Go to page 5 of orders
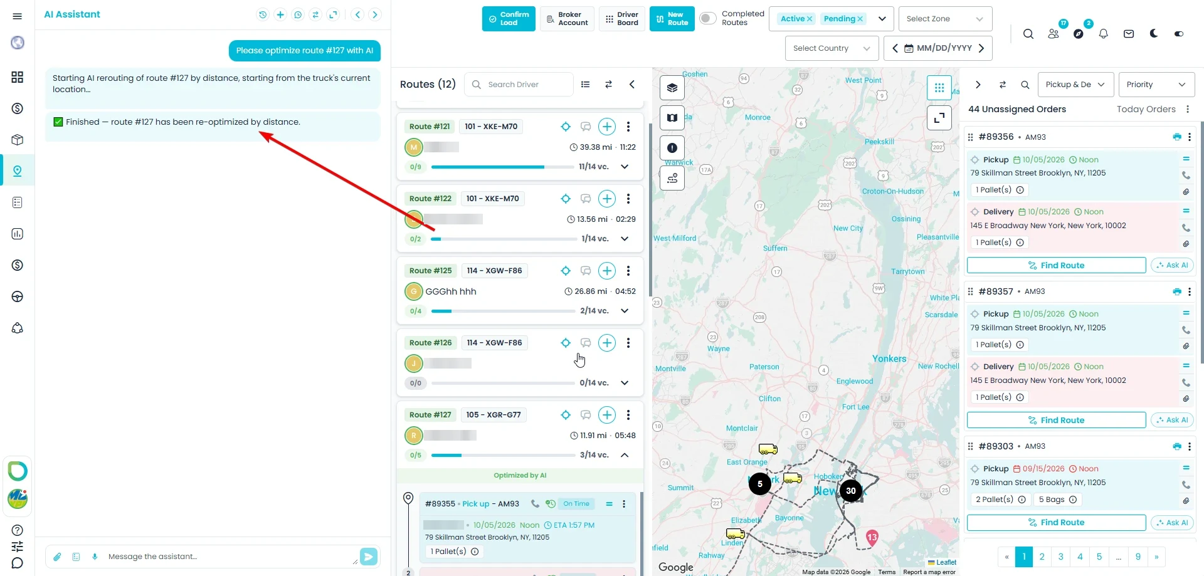Image resolution: width=1204 pixels, height=576 pixels. (1099, 557)
